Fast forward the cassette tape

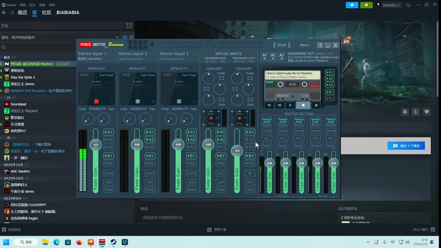tap(280, 105)
